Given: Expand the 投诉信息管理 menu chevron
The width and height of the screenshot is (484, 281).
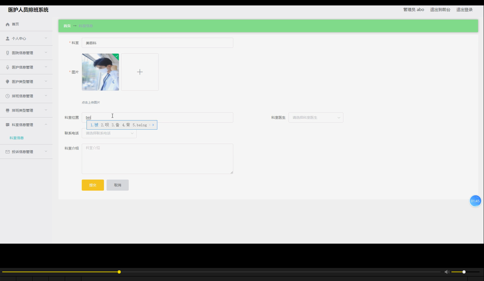Looking at the screenshot, I should pos(46,151).
